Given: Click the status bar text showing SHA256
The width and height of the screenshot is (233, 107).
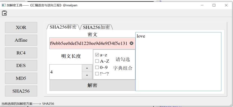Looking at the screenshot, I should [28, 104].
